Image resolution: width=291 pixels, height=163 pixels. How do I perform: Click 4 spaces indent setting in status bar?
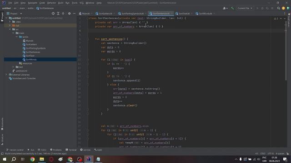point(280,153)
